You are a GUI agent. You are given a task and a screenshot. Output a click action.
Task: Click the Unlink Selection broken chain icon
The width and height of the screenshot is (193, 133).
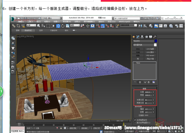click(x=18, y=26)
